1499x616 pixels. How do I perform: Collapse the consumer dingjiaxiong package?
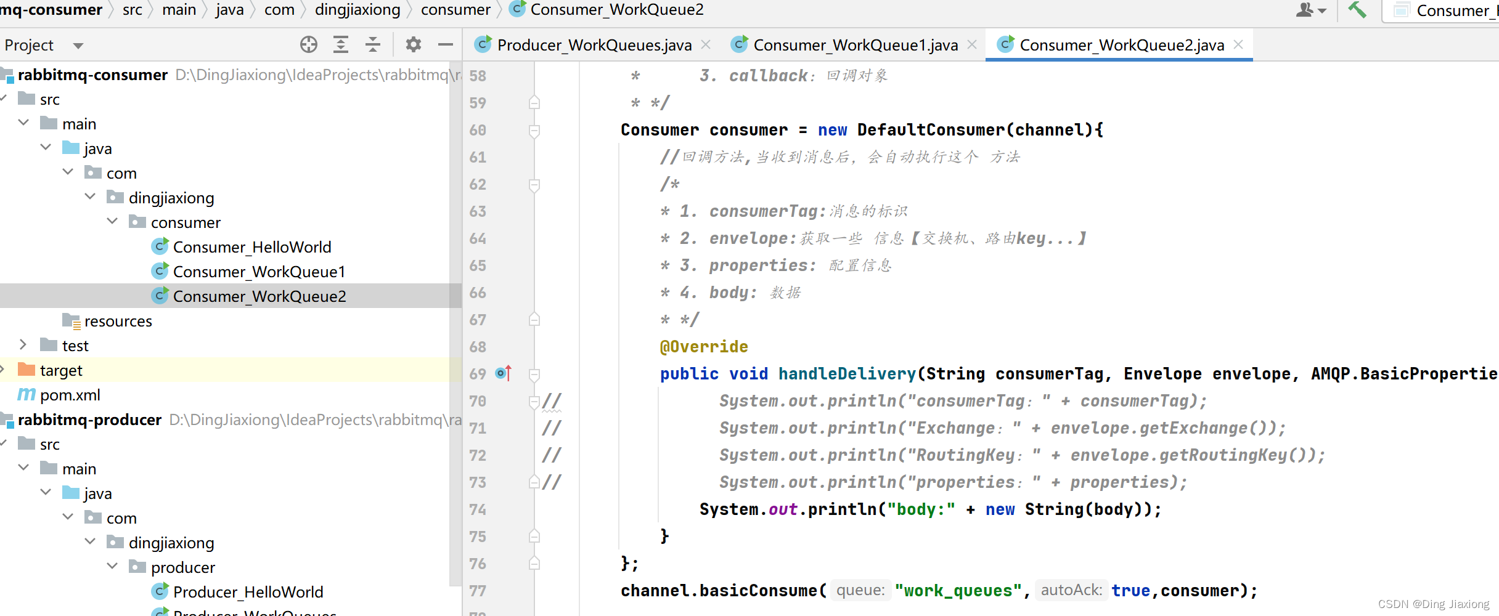point(90,197)
